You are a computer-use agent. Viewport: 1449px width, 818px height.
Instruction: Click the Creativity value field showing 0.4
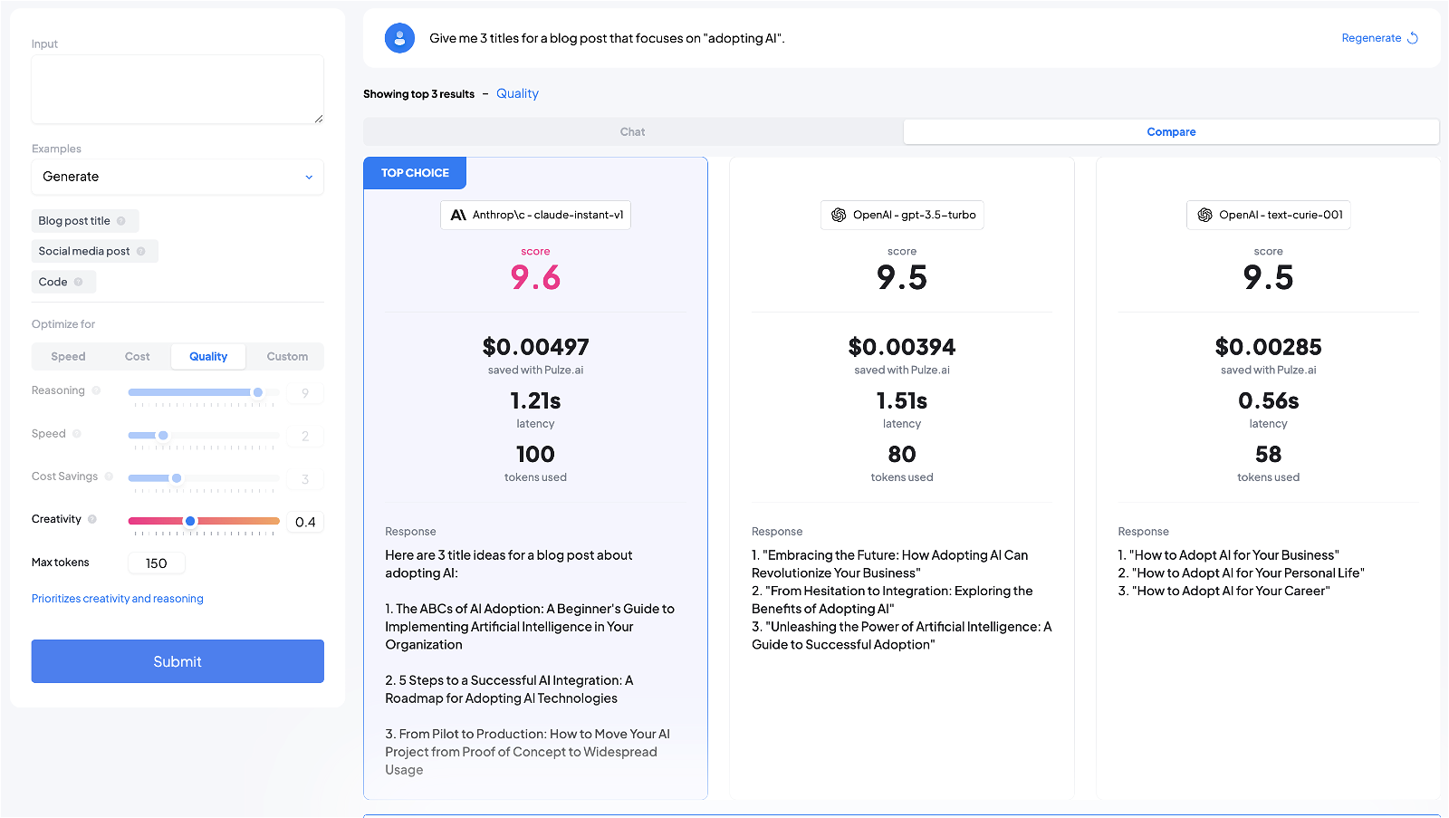pyautogui.click(x=305, y=523)
